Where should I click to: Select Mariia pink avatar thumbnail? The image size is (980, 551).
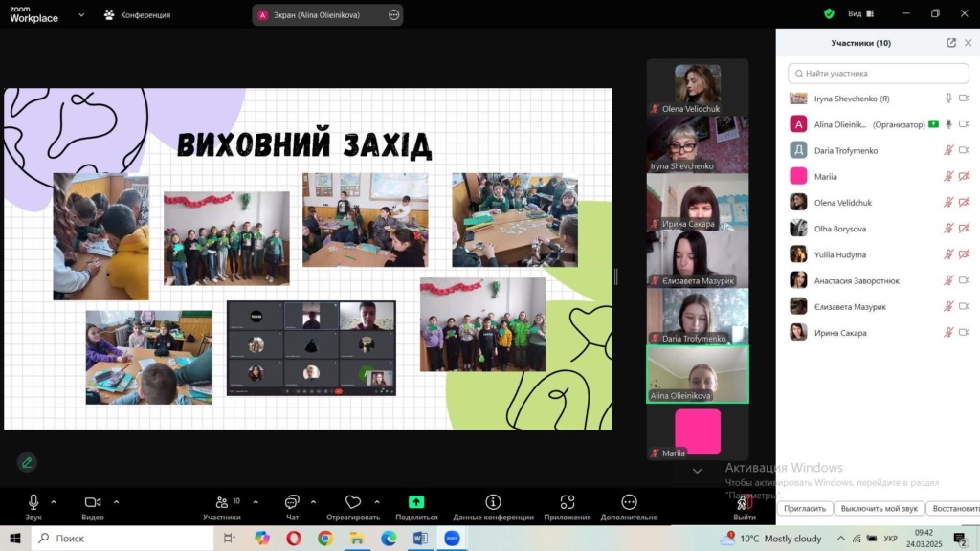point(698,431)
